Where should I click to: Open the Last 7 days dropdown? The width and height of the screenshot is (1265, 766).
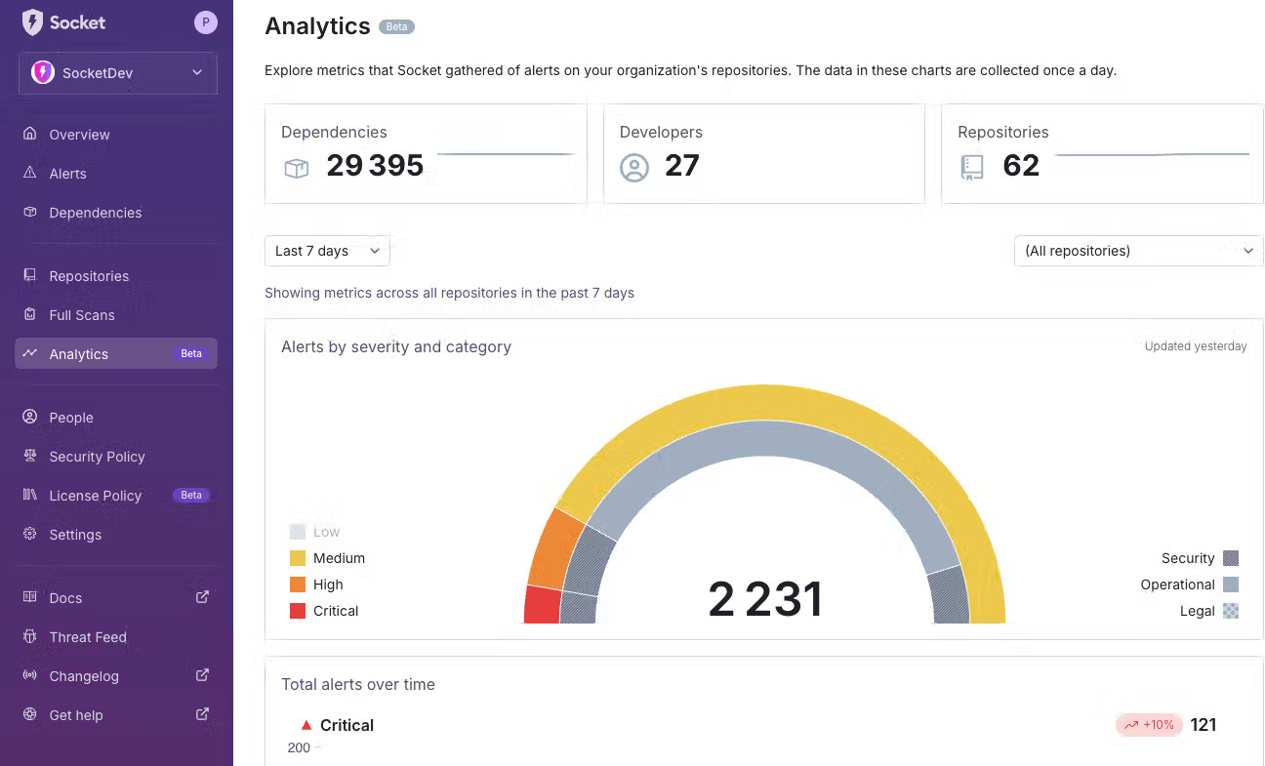click(327, 251)
